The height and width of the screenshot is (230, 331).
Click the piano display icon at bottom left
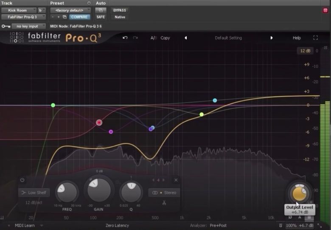(2, 218)
